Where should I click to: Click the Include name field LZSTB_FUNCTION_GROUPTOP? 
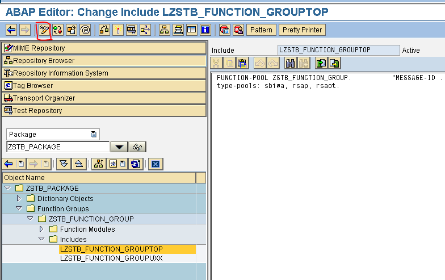pos(338,50)
